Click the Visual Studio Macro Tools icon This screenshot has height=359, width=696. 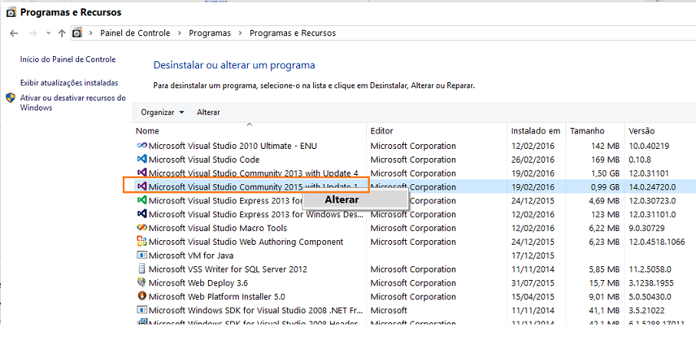142,228
